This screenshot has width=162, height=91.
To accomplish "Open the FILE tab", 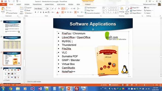I will coord(4,5).
